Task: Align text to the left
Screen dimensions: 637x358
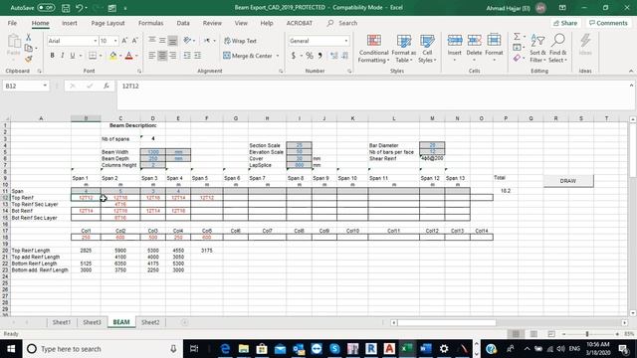Action: [152, 56]
